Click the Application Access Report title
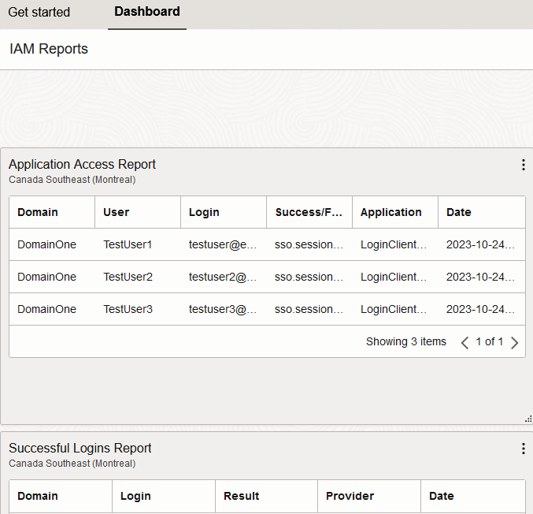Screen dimensions: 533x514 pyautogui.click(x=82, y=165)
